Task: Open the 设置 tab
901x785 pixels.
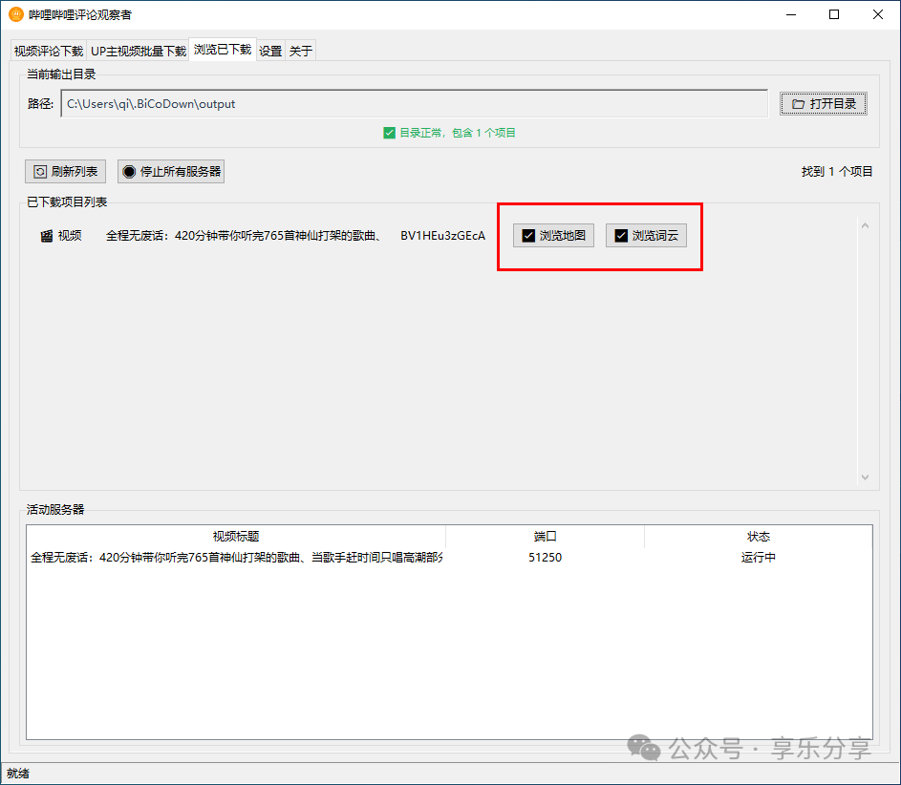Action: click(270, 52)
